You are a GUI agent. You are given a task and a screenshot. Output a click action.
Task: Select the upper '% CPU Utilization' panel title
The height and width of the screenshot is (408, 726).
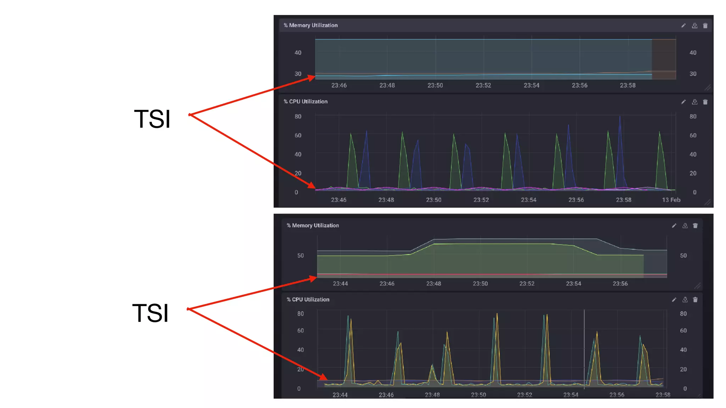(305, 102)
